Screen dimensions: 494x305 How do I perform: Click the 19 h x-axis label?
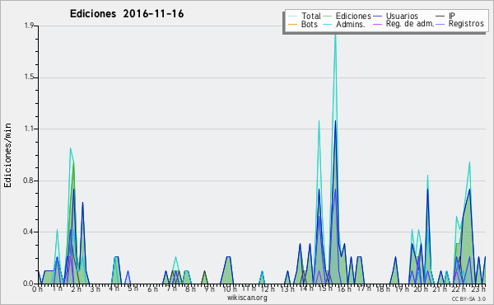402,289
